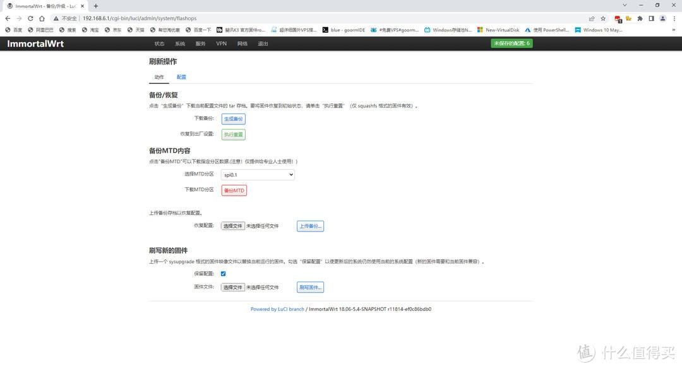Open a new browser tab
Screen dimensions: 682x369
pyautogui.click(x=96, y=6)
